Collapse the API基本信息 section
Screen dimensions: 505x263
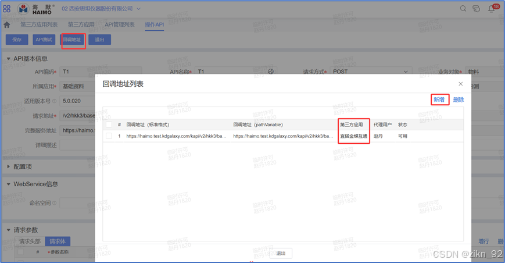(x=9, y=59)
